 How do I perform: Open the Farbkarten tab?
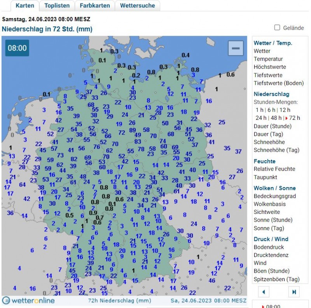[x=95, y=5]
